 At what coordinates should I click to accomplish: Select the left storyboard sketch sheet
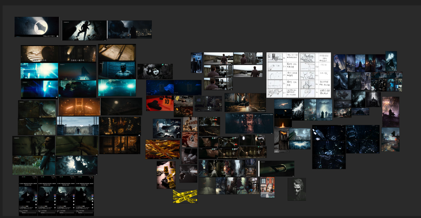[283, 75]
